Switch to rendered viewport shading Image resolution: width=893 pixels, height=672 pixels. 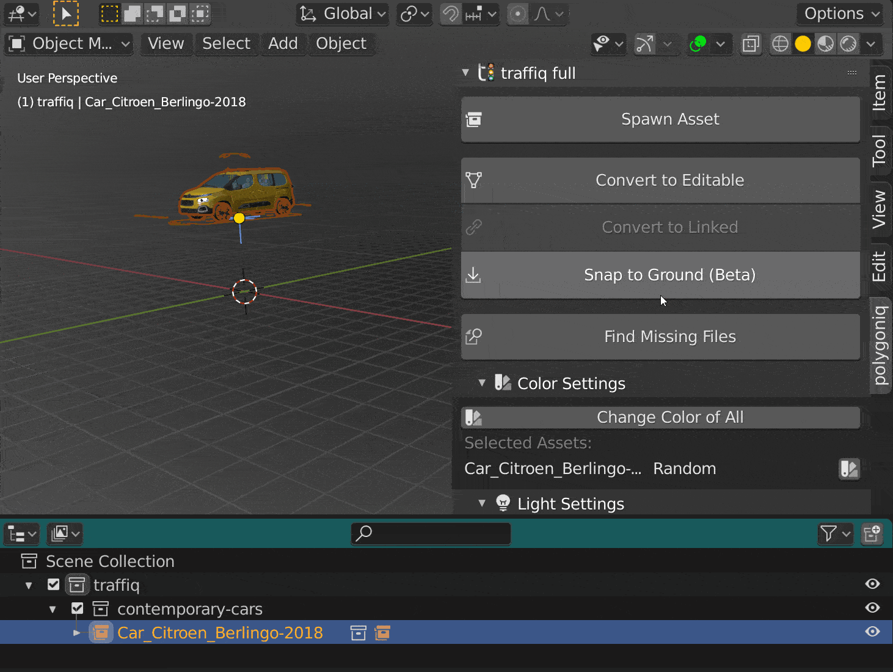tap(848, 44)
